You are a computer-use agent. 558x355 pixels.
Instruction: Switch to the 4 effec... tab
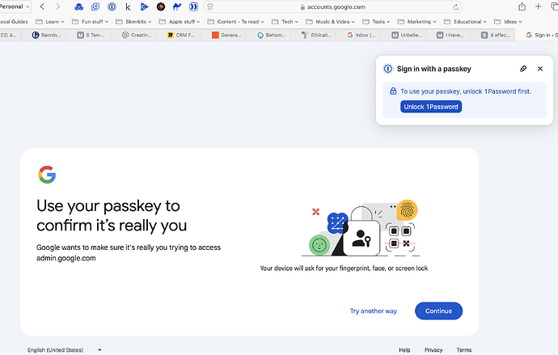pyautogui.click(x=492, y=35)
